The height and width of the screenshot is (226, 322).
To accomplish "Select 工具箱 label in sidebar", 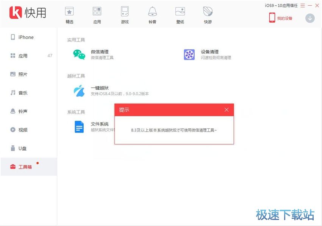I will [x=25, y=167].
